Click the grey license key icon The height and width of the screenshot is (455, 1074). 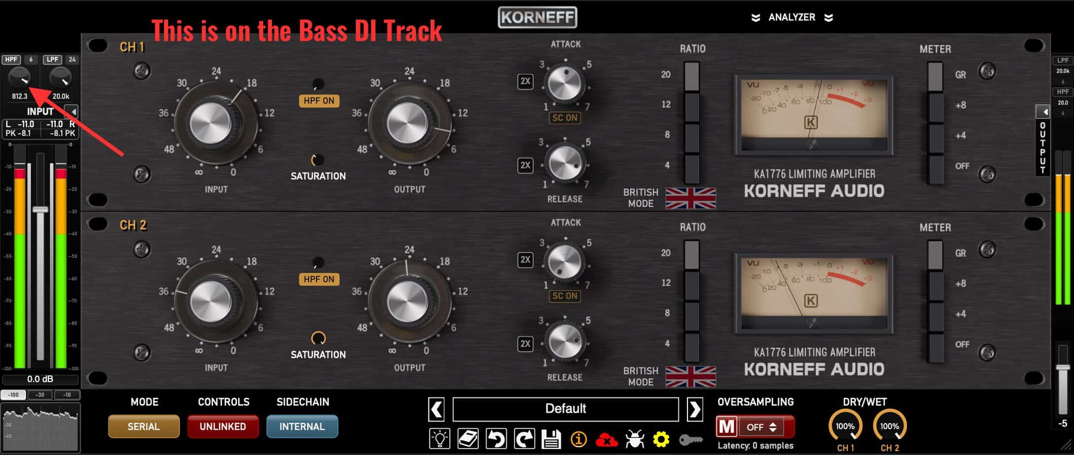click(691, 439)
